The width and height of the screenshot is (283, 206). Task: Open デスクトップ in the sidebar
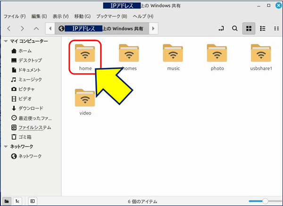point(26,60)
